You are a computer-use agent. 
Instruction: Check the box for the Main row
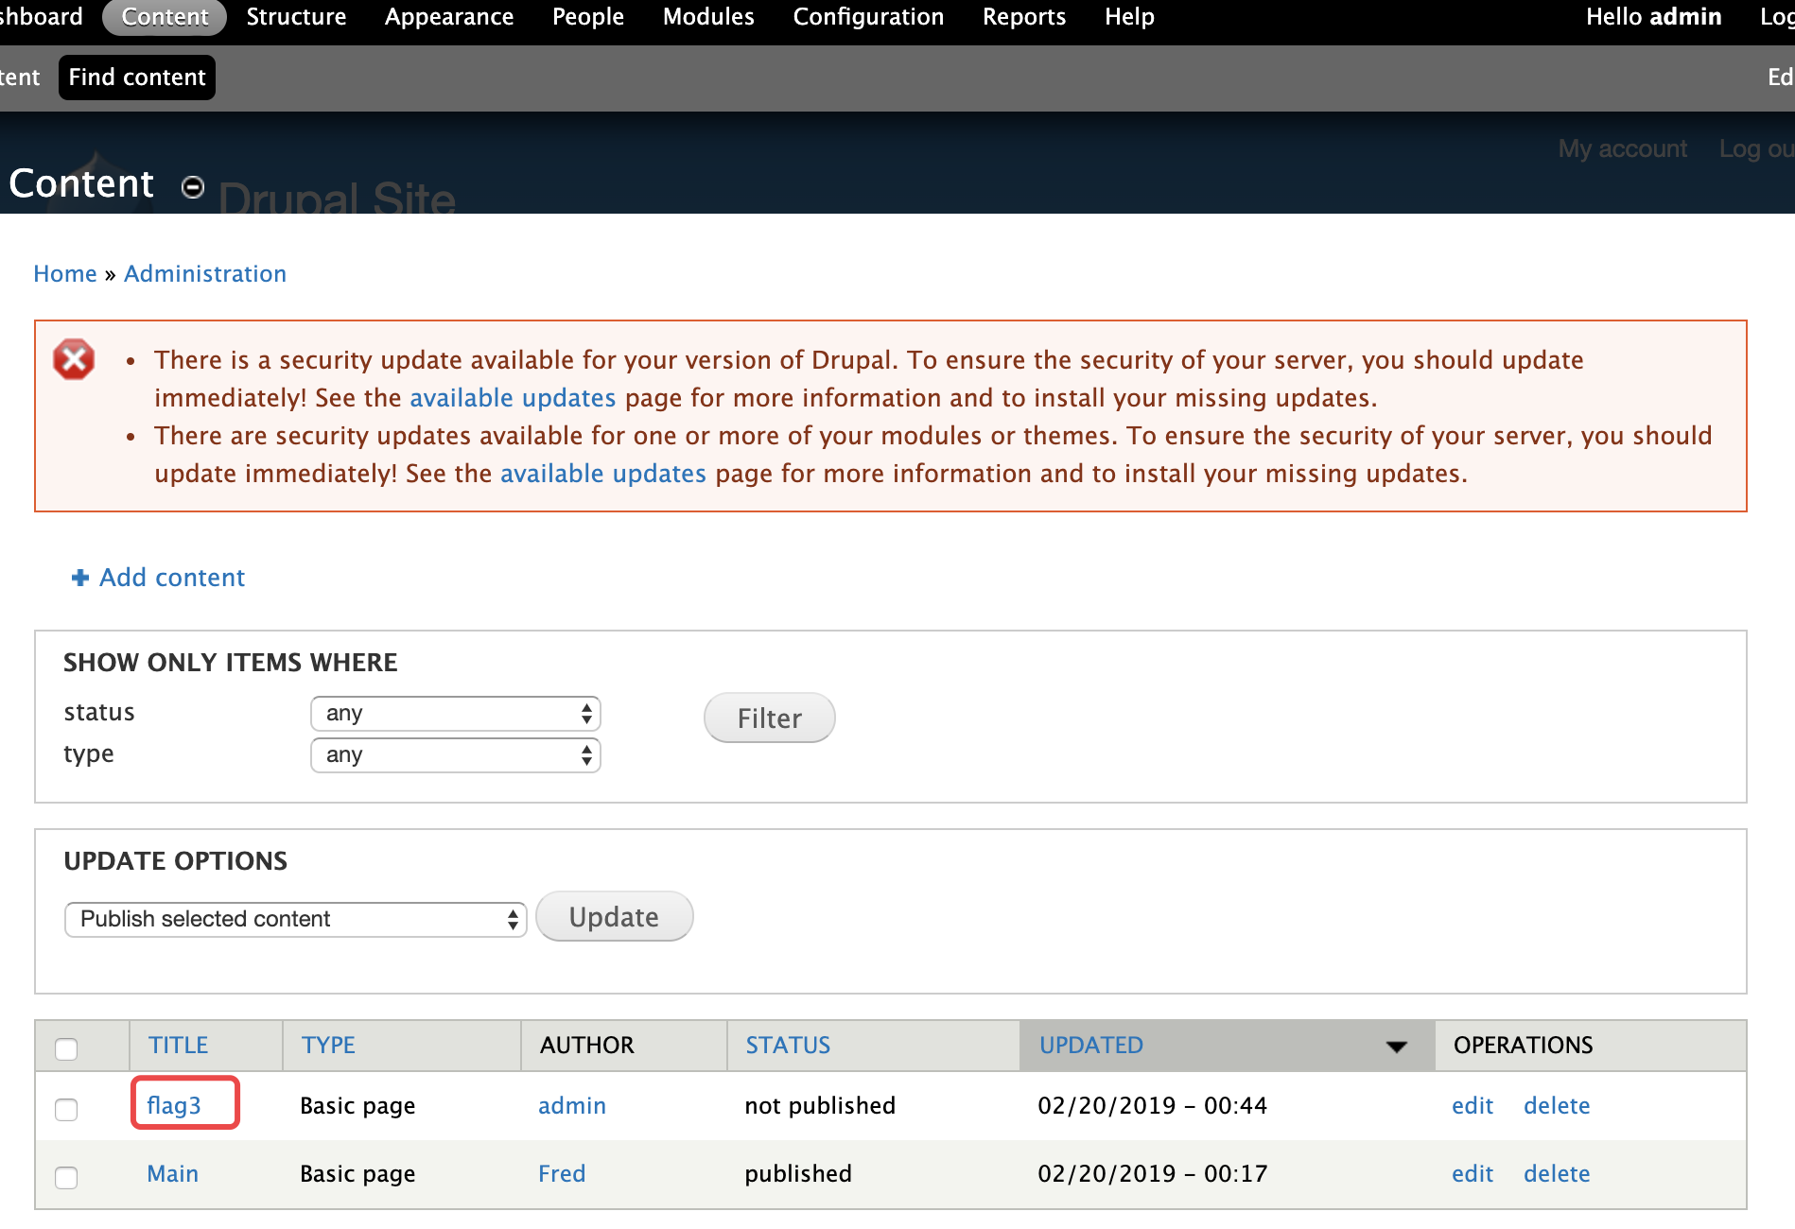[66, 1177]
